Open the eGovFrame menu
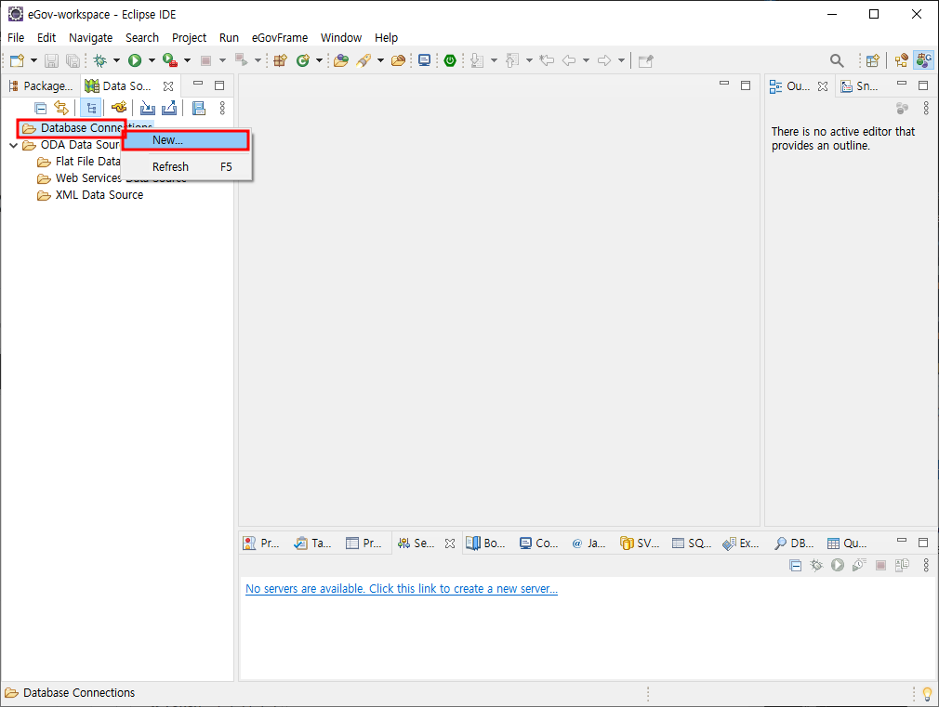939x707 pixels. [x=280, y=38]
